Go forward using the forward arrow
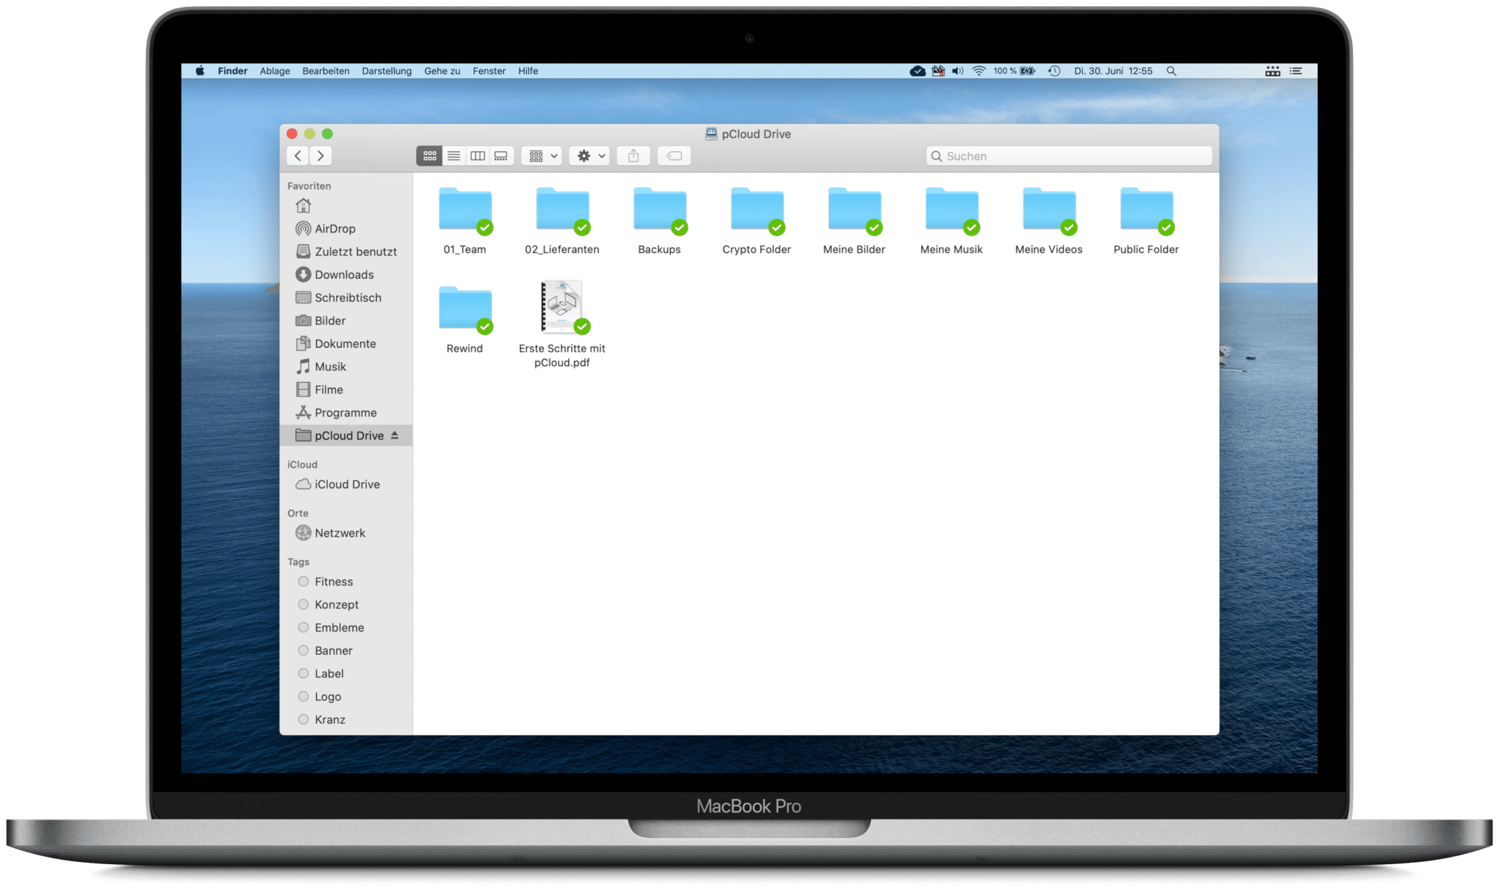The width and height of the screenshot is (1499, 891). point(321,156)
